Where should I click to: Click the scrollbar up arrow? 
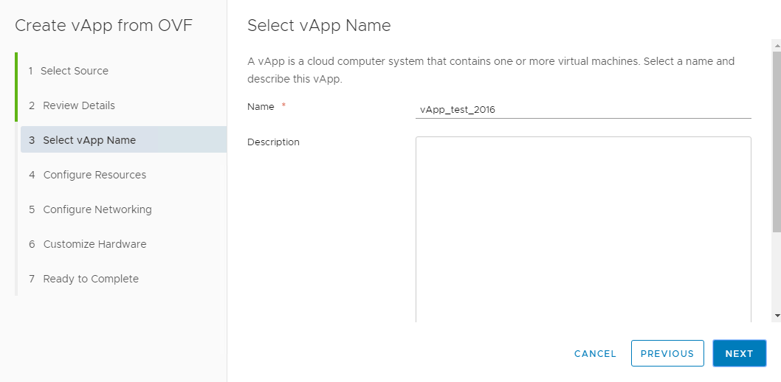(x=777, y=45)
